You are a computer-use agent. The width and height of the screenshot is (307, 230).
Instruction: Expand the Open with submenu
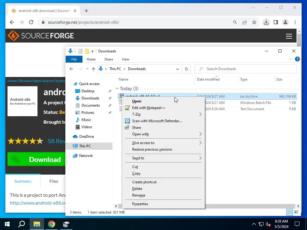163,134
